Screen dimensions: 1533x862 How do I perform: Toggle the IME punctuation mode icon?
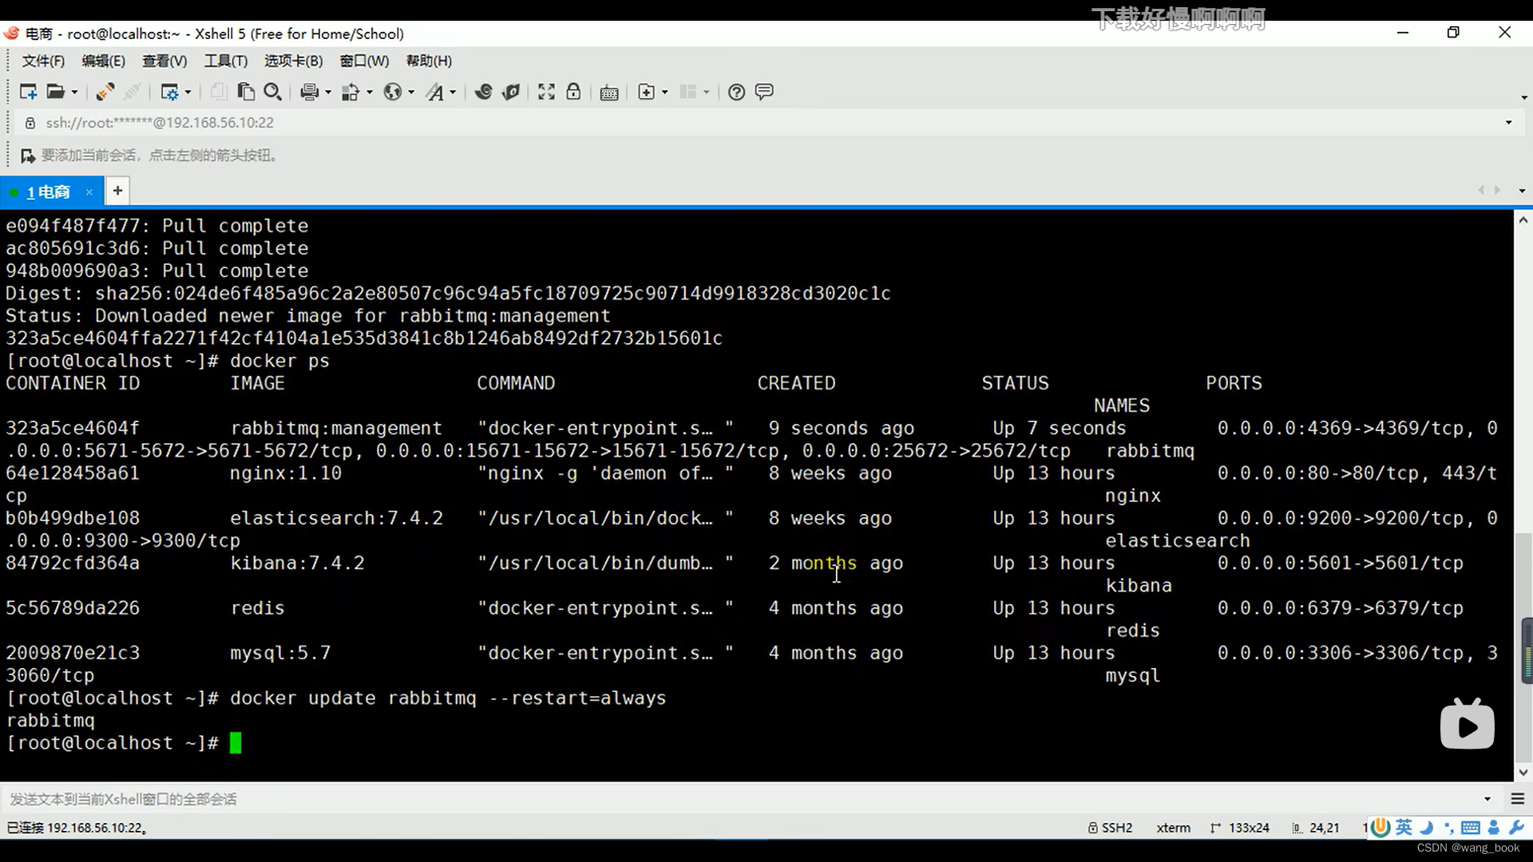click(1448, 828)
